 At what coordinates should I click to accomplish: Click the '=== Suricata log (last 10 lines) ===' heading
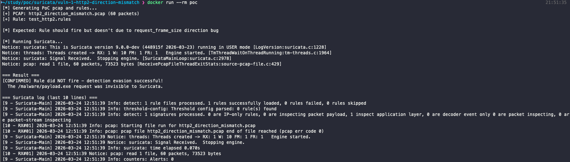point(49,97)
